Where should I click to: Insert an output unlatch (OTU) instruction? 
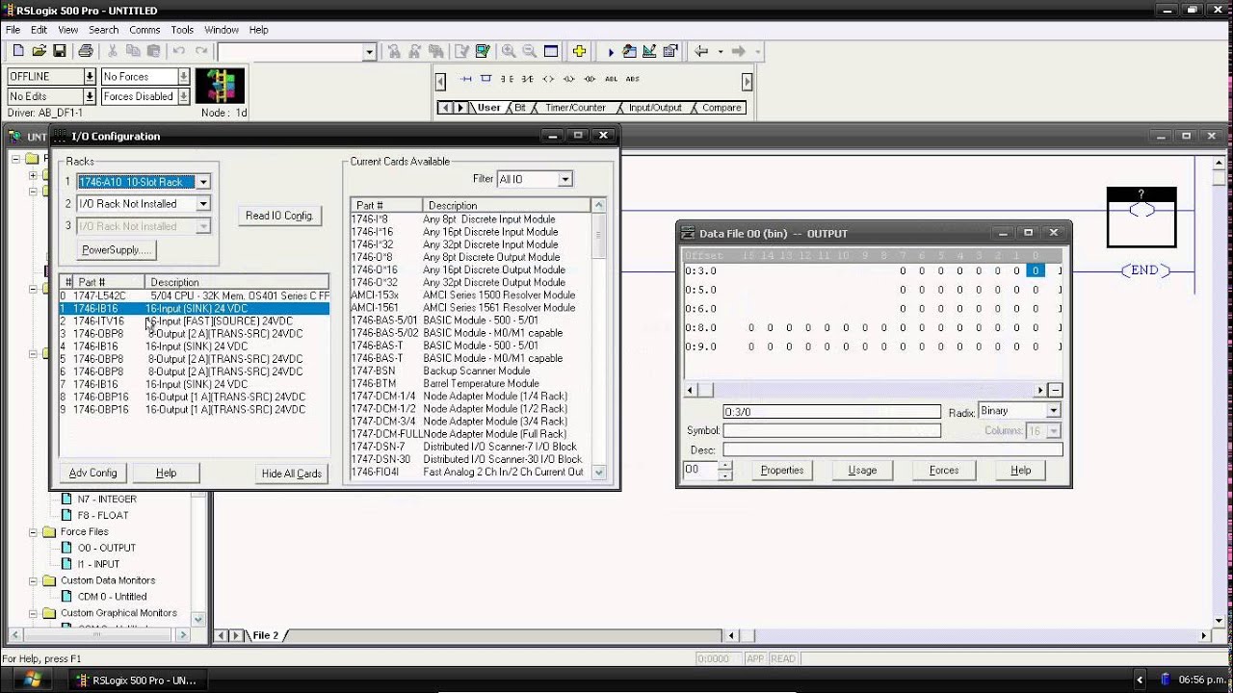pos(590,79)
